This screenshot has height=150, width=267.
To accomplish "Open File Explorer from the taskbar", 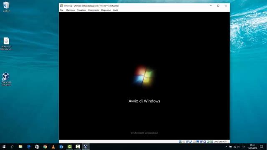I will (20, 147).
